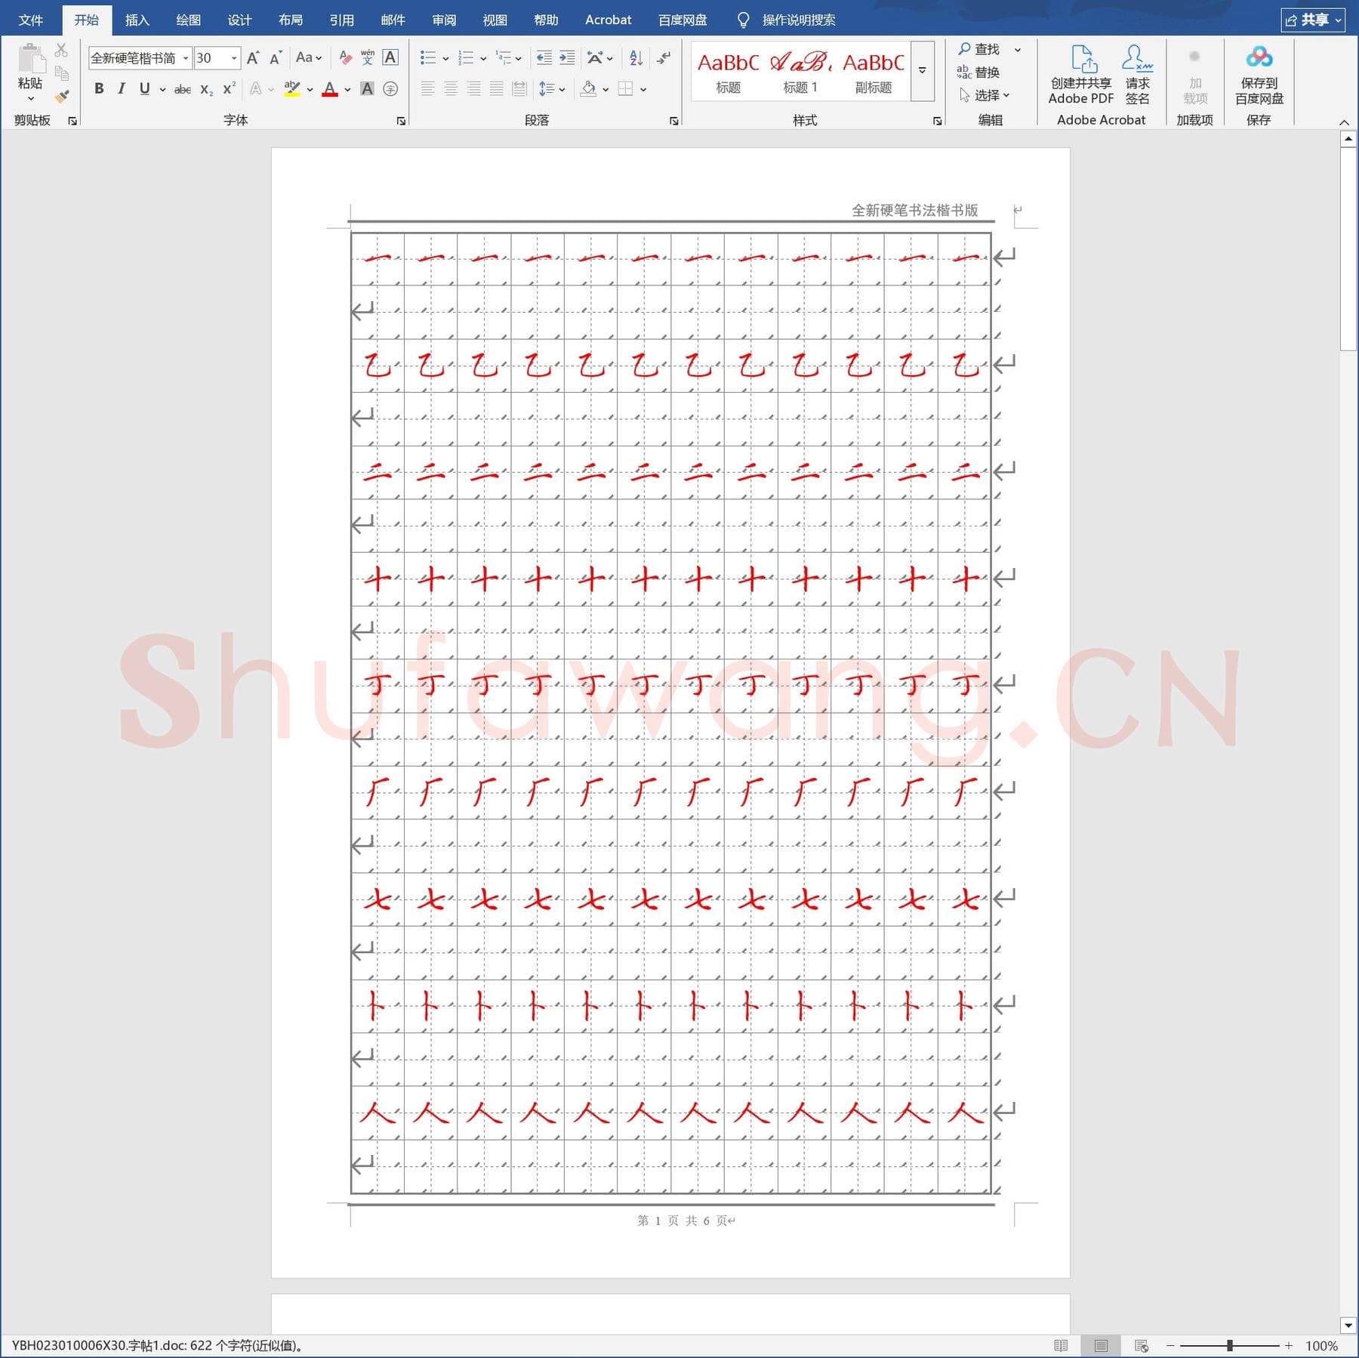
Task: Increase paragraph indent
Action: click(x=567, y=57)
